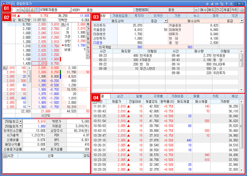Click the 관련테마 button

click(139, 10)
